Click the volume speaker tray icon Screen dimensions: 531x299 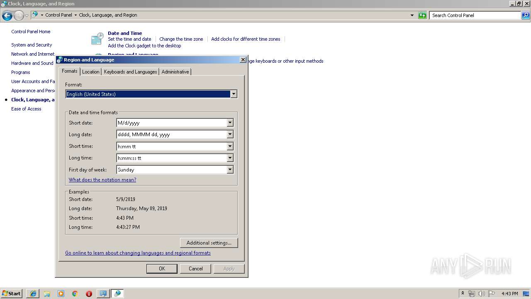[482, 294]
